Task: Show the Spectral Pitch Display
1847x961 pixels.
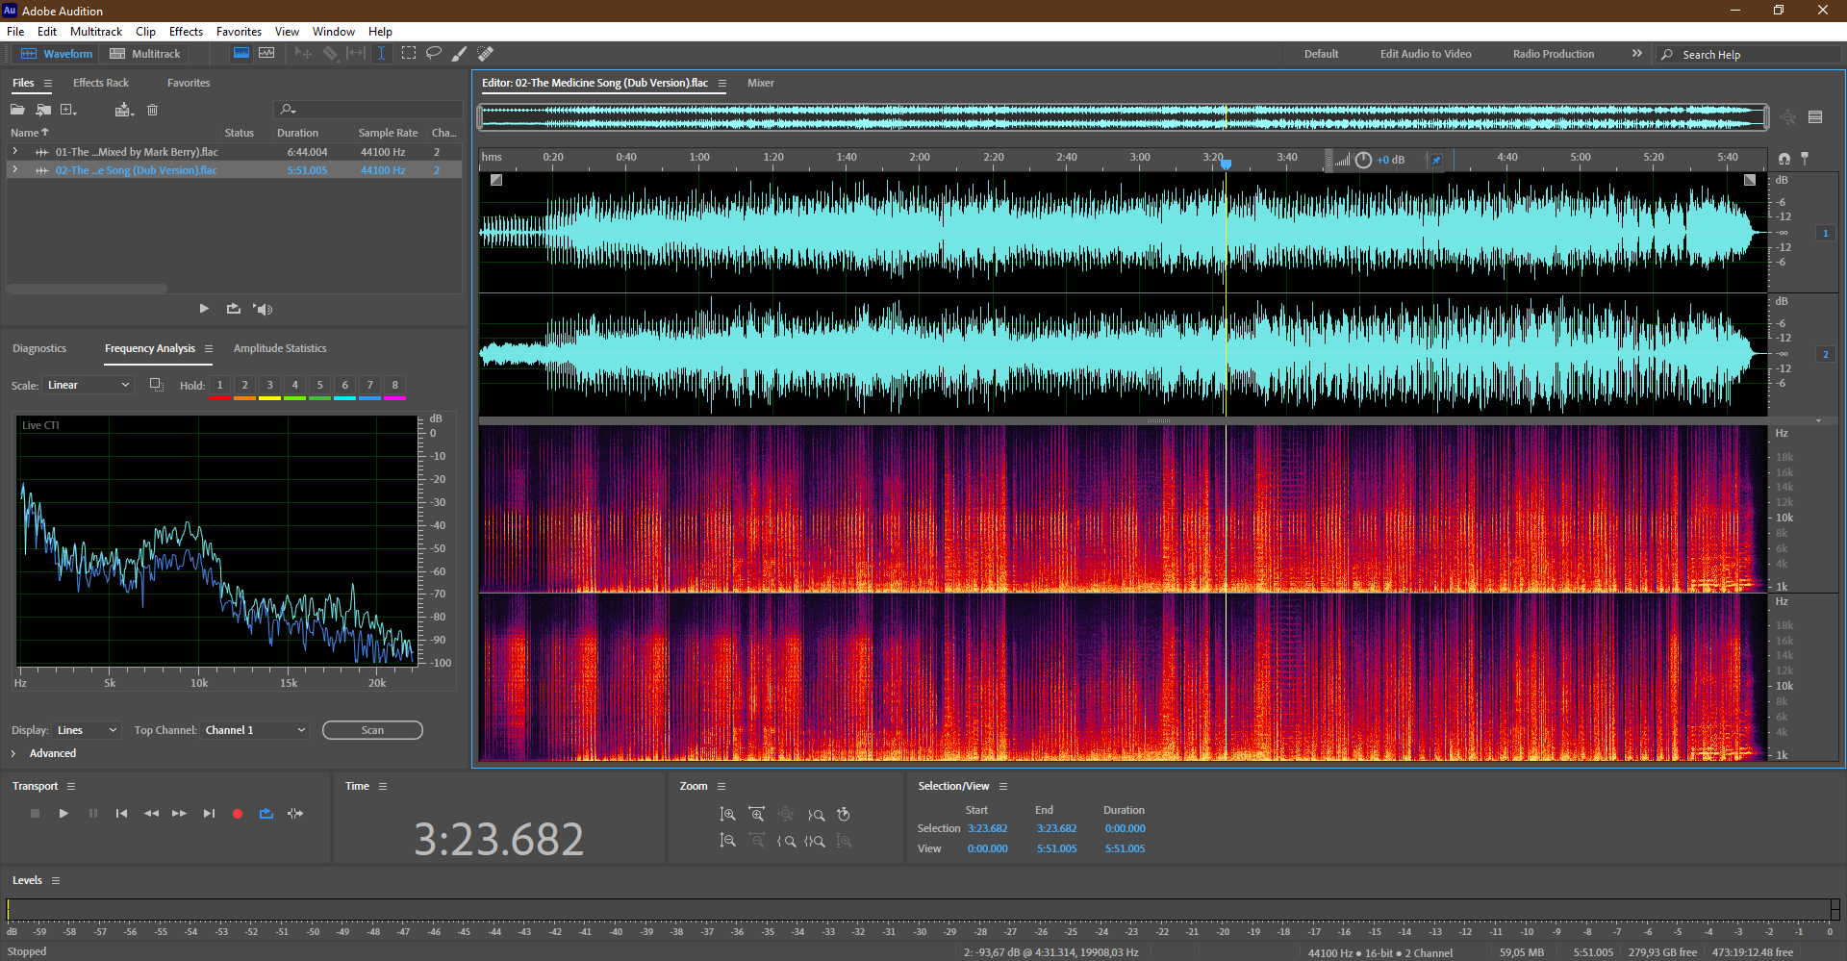Action: (x=266, y=54)
